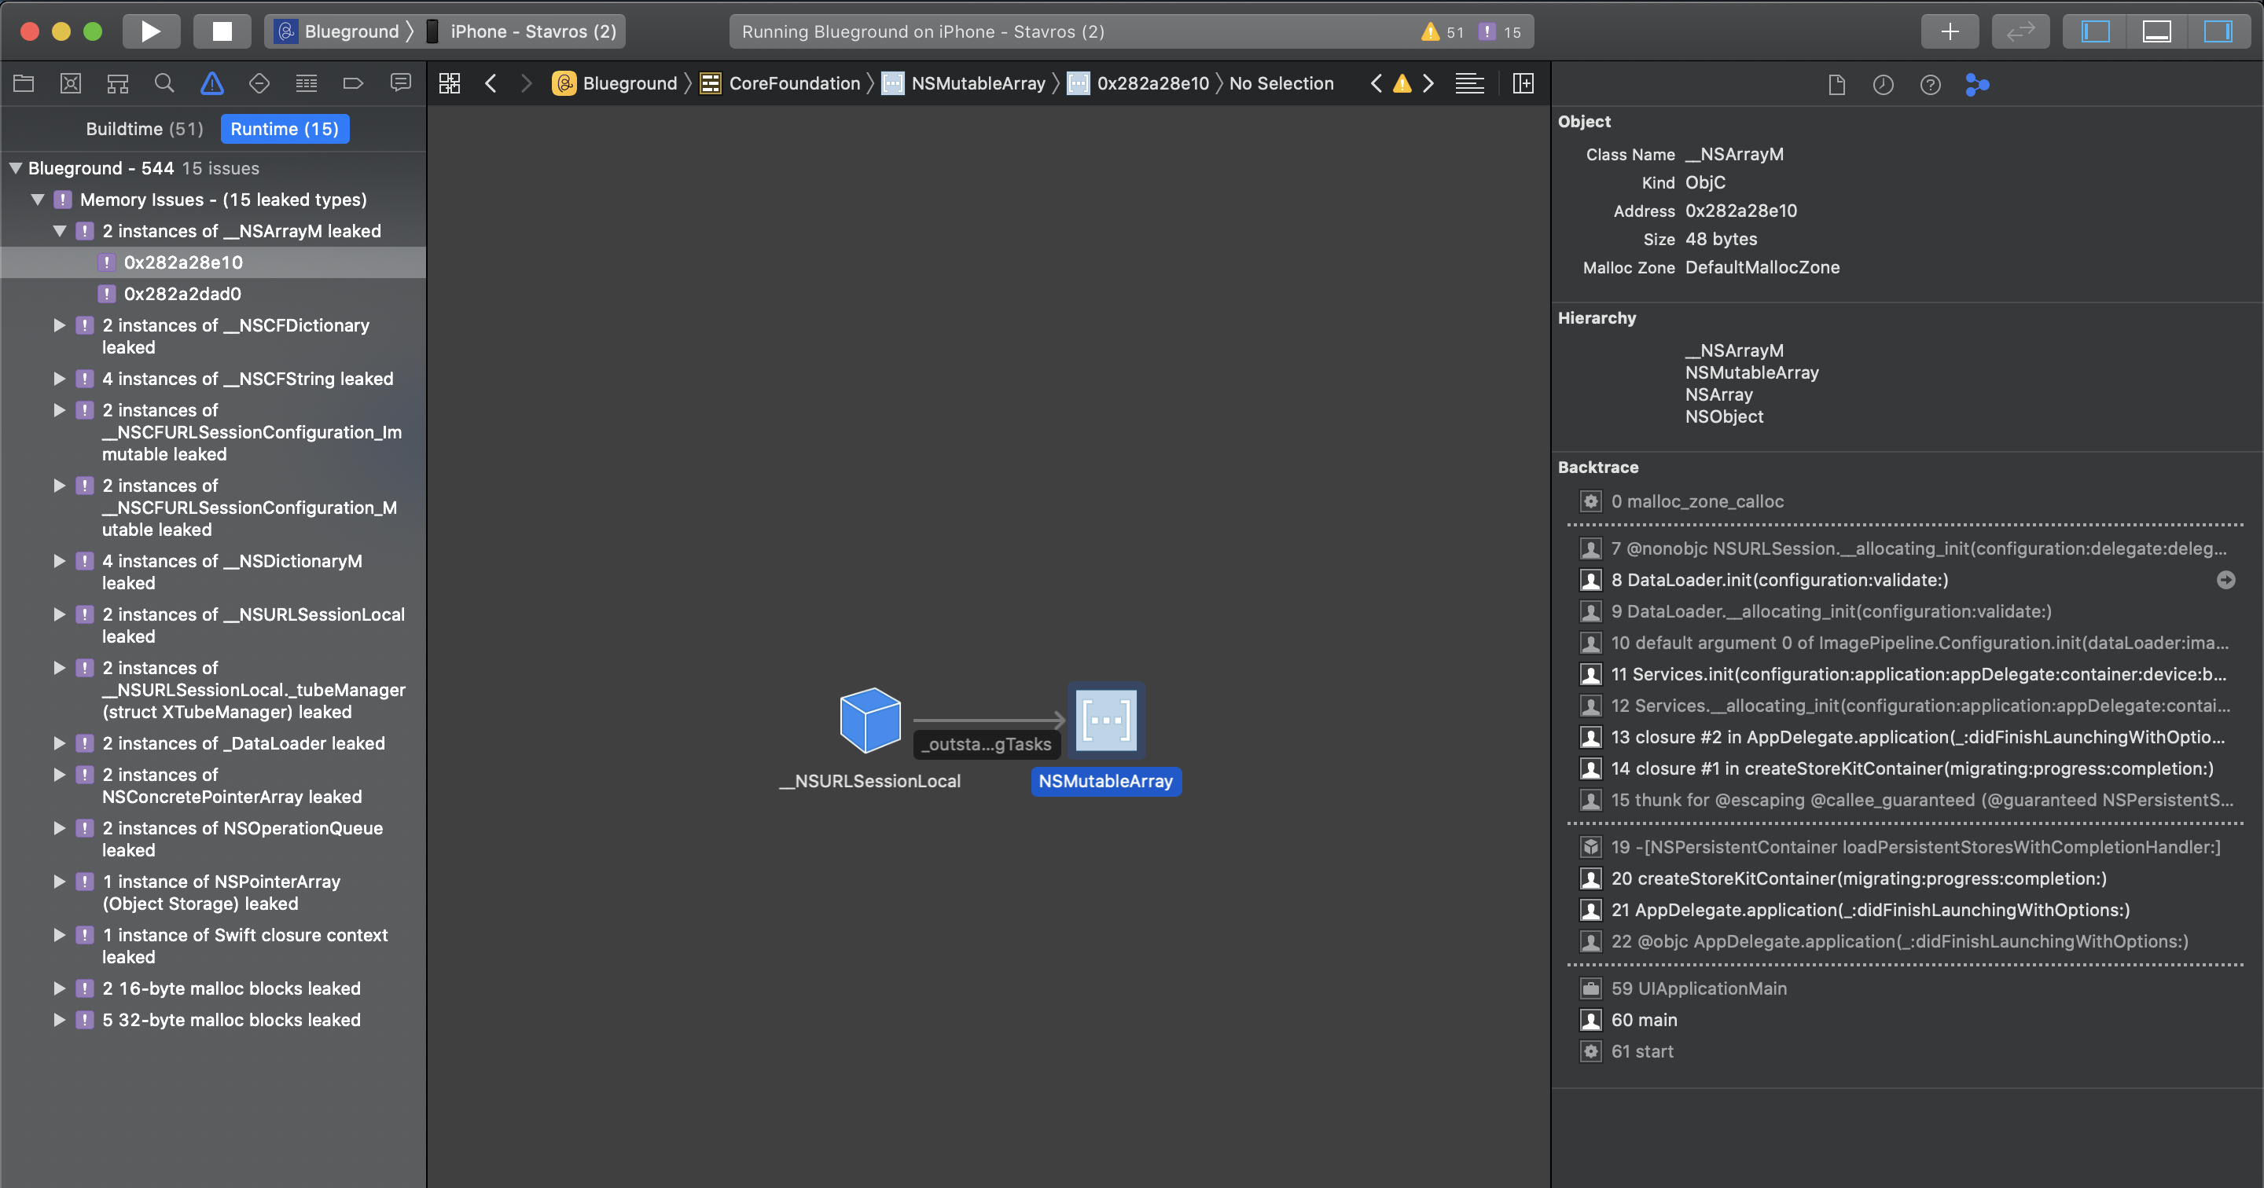
Task: Select the NSMutableArray node in the graph
Action: [x=1105, y=720]
